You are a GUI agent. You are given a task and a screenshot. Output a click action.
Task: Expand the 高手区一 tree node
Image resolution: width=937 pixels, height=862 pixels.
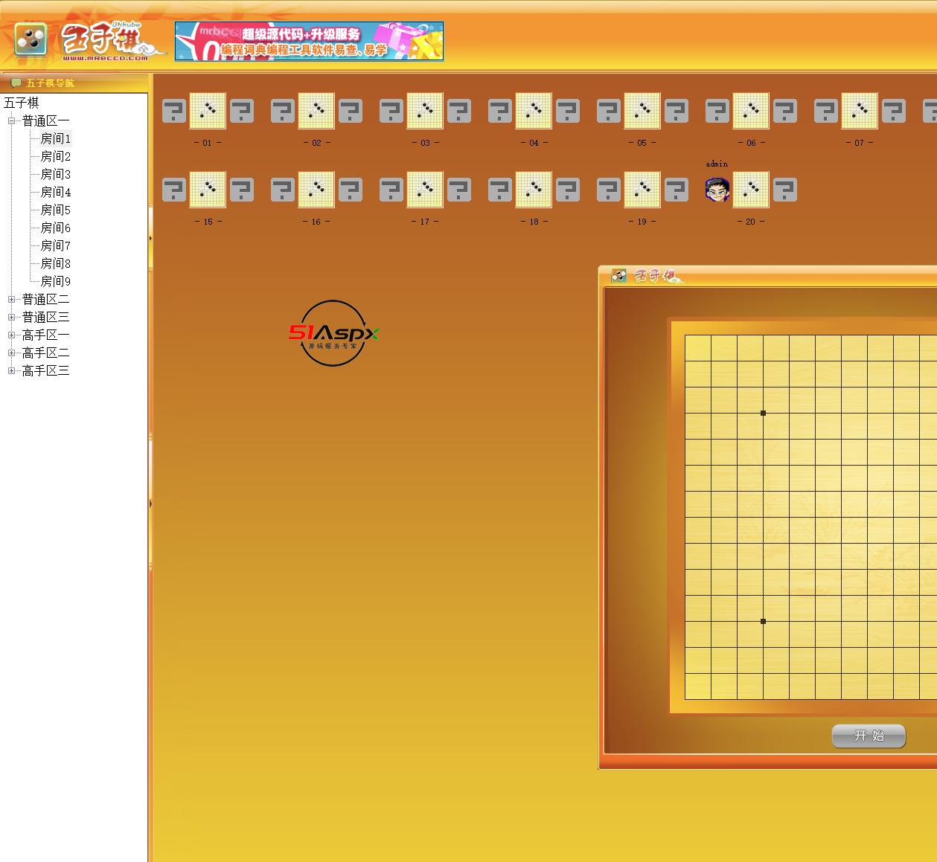tap(11, 335)
